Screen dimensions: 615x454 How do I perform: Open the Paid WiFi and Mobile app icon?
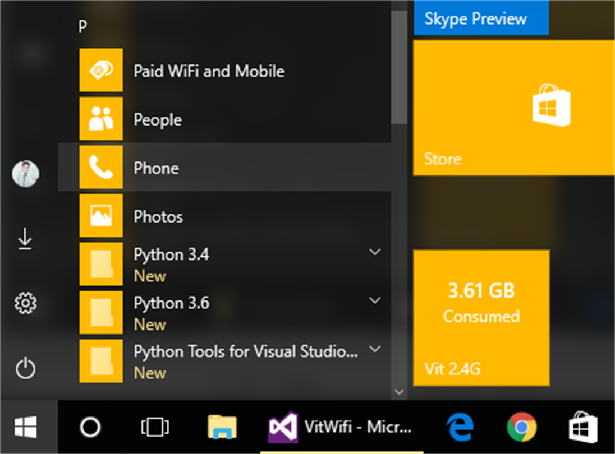pos(101,70)
